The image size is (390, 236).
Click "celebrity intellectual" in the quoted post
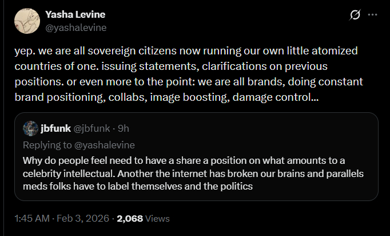click(x=71, y=173)
